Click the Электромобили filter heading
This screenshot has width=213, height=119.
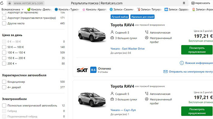coord(14,99)
